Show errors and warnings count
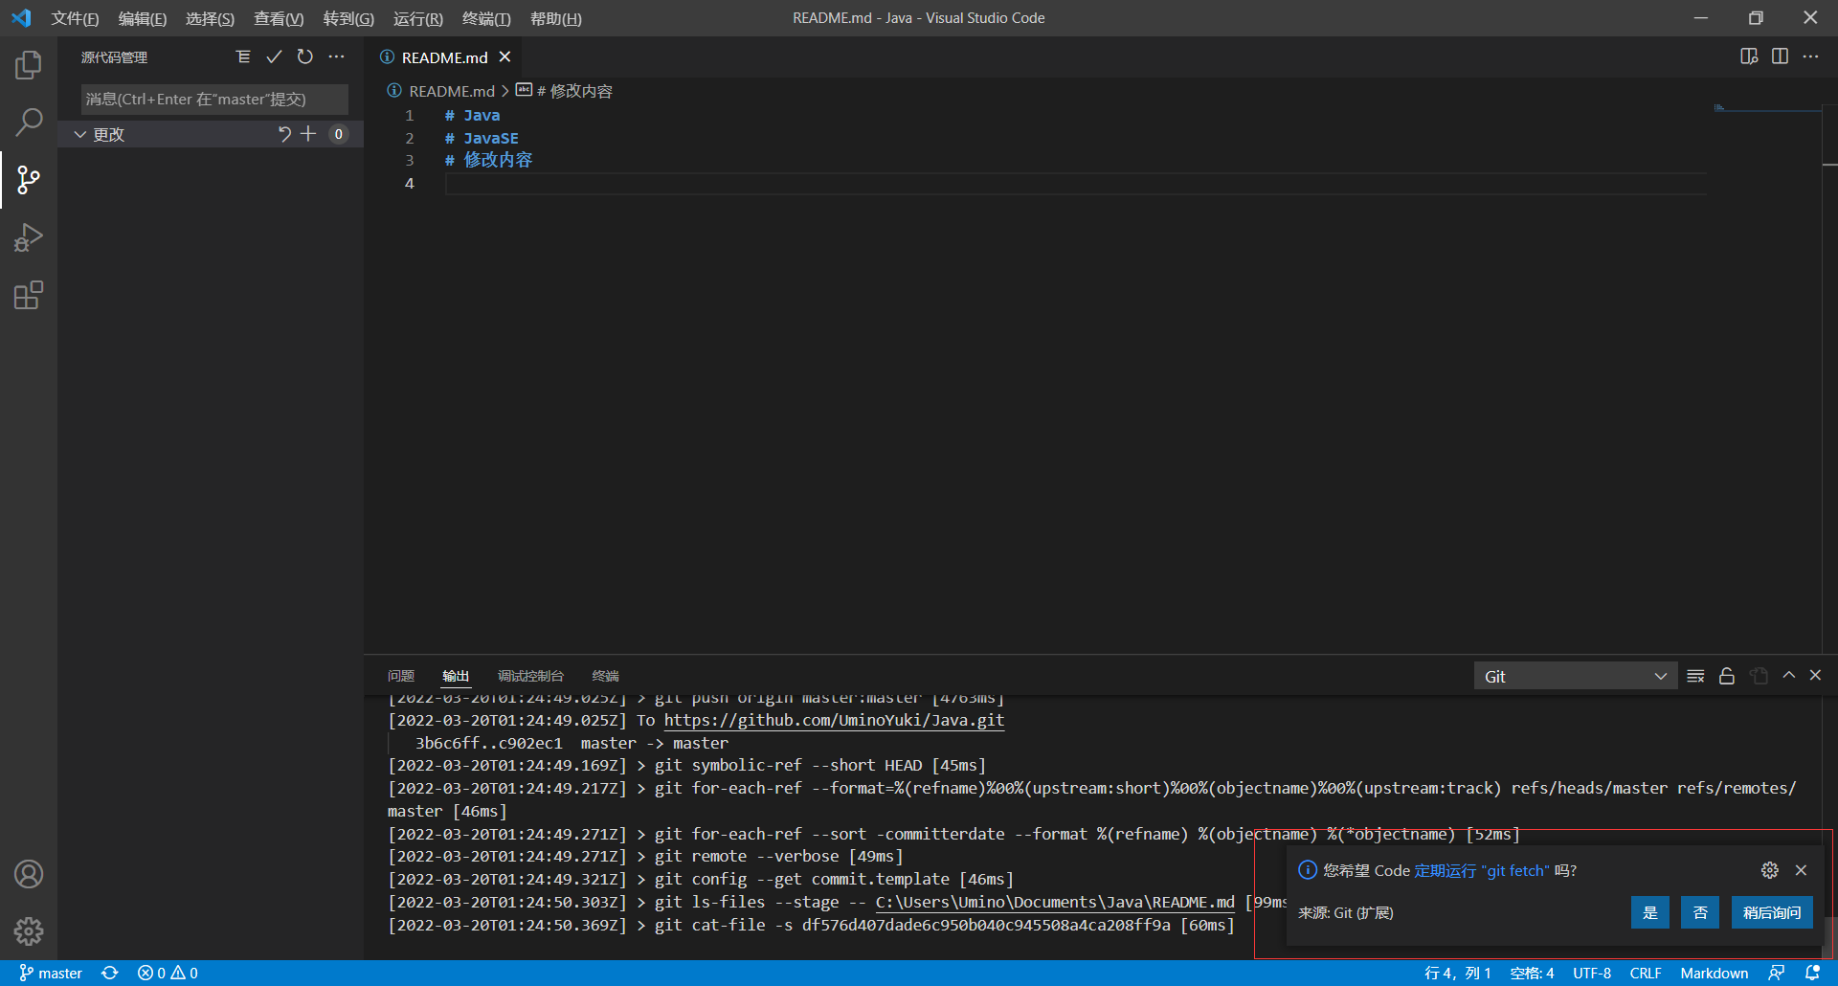The image size is (1838, 986). coord(168,973)
